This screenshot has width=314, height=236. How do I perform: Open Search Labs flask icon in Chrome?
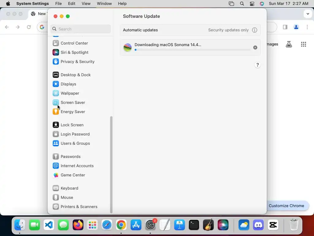[289, 44]
